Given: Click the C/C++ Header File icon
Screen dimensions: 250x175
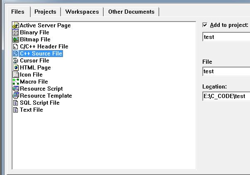Looking at the screenshot, I should point(16,47).
